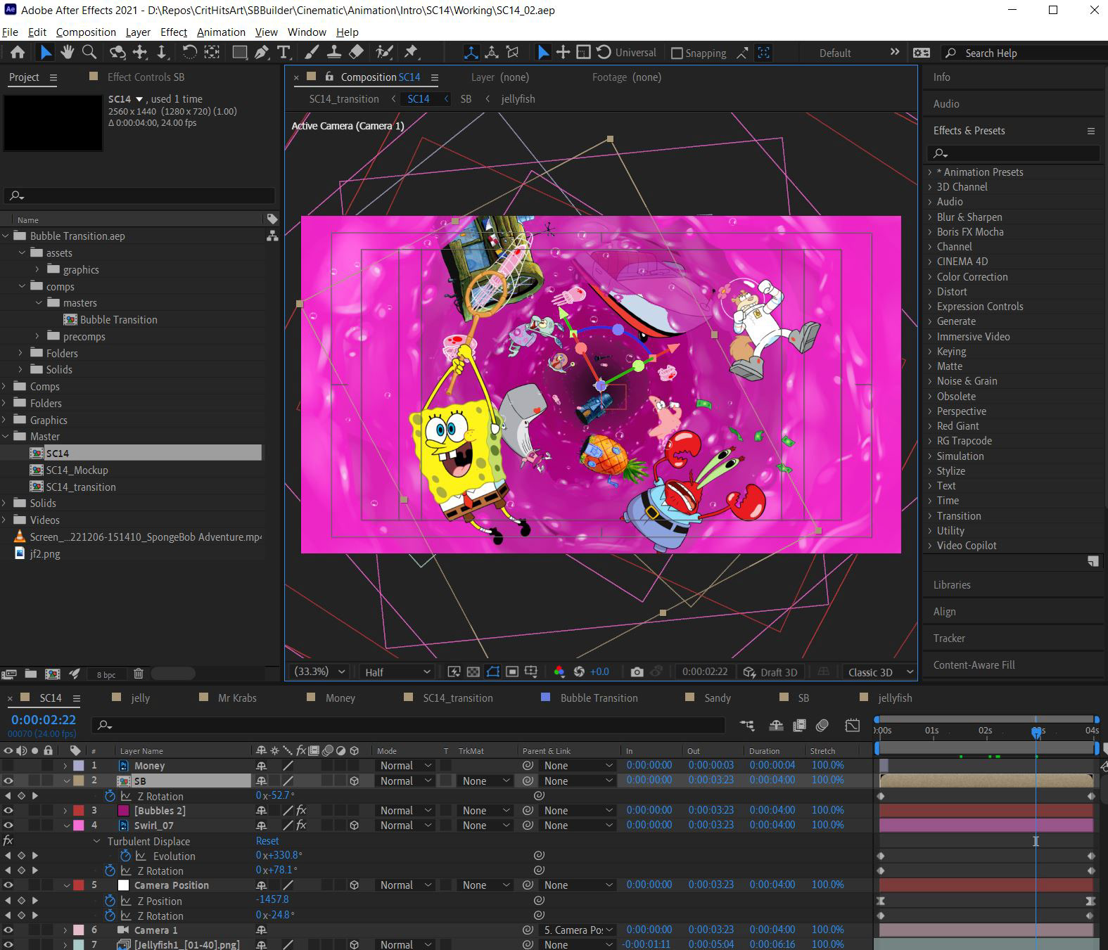
Task: Select the Roto Brush tool
Action: (x=384, y=53)
